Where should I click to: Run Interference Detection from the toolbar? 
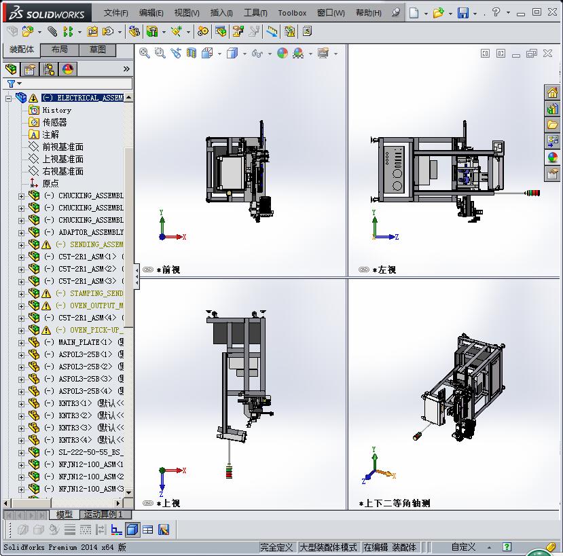289,32
